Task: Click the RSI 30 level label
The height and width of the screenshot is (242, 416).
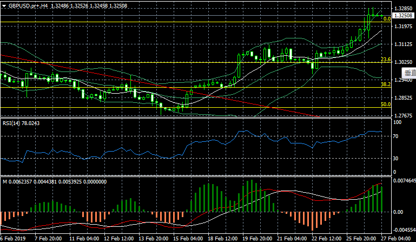Action: click(x=395, y=158)
